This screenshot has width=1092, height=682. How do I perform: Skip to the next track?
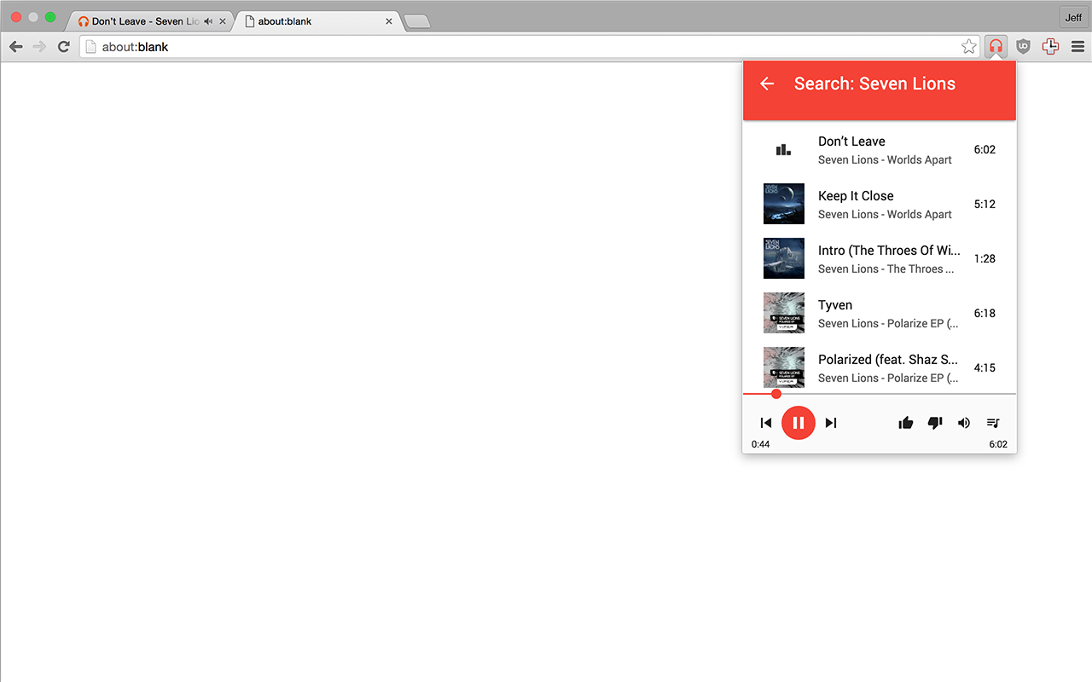[831, 423]
